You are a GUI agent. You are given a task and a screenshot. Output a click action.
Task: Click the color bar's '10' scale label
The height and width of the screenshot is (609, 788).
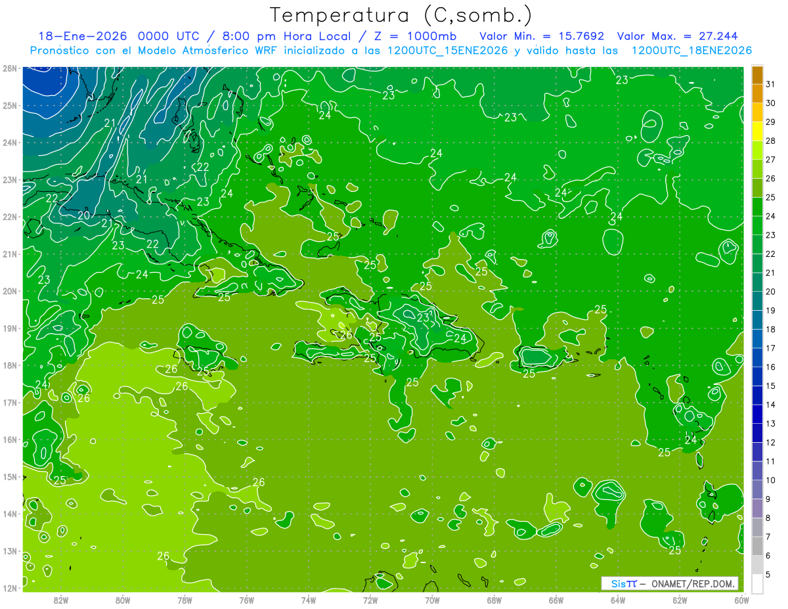pos(770,480)
